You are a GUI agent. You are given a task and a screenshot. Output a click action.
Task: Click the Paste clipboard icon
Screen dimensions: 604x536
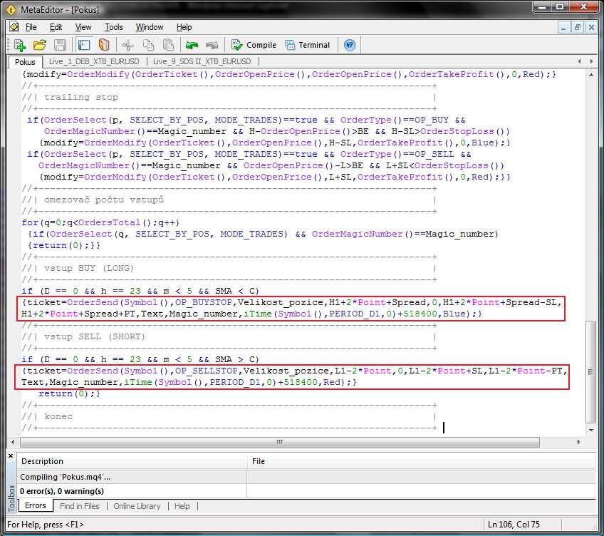(168, 45)
